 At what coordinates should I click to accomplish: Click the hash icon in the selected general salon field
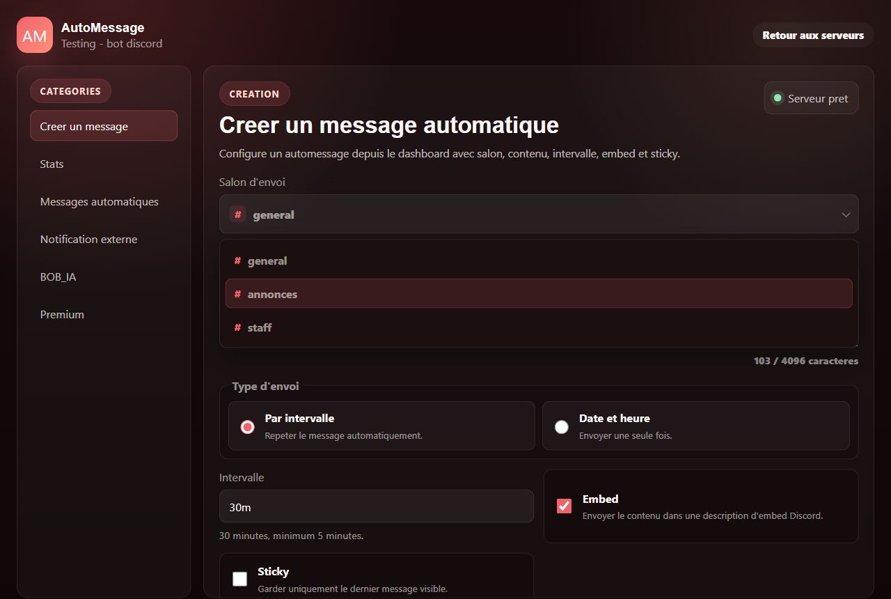click(x=238, y=215)
